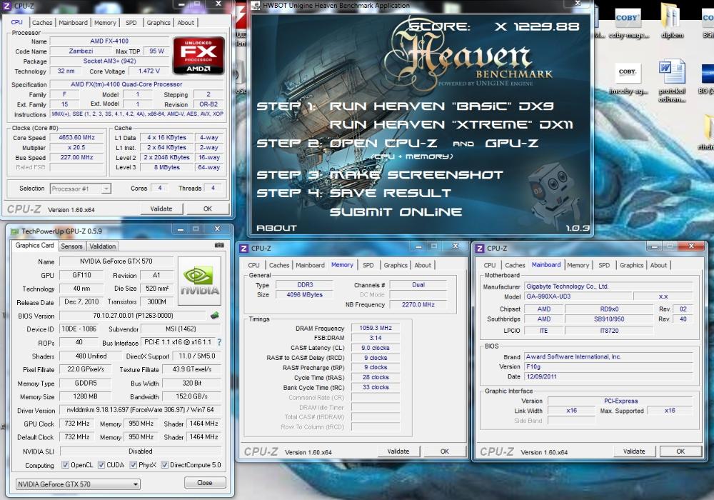Viewport: 714px width, 500px height.
Task: Click the BIOS version F10g value
Action: (608, 366)
